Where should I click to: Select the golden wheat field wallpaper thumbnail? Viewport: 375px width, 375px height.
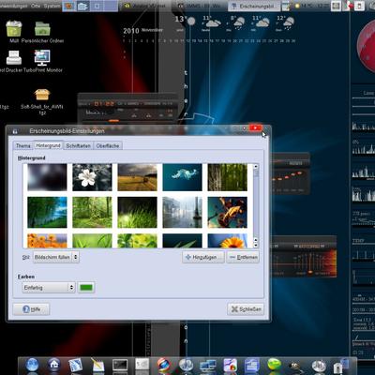pos(137,177)
